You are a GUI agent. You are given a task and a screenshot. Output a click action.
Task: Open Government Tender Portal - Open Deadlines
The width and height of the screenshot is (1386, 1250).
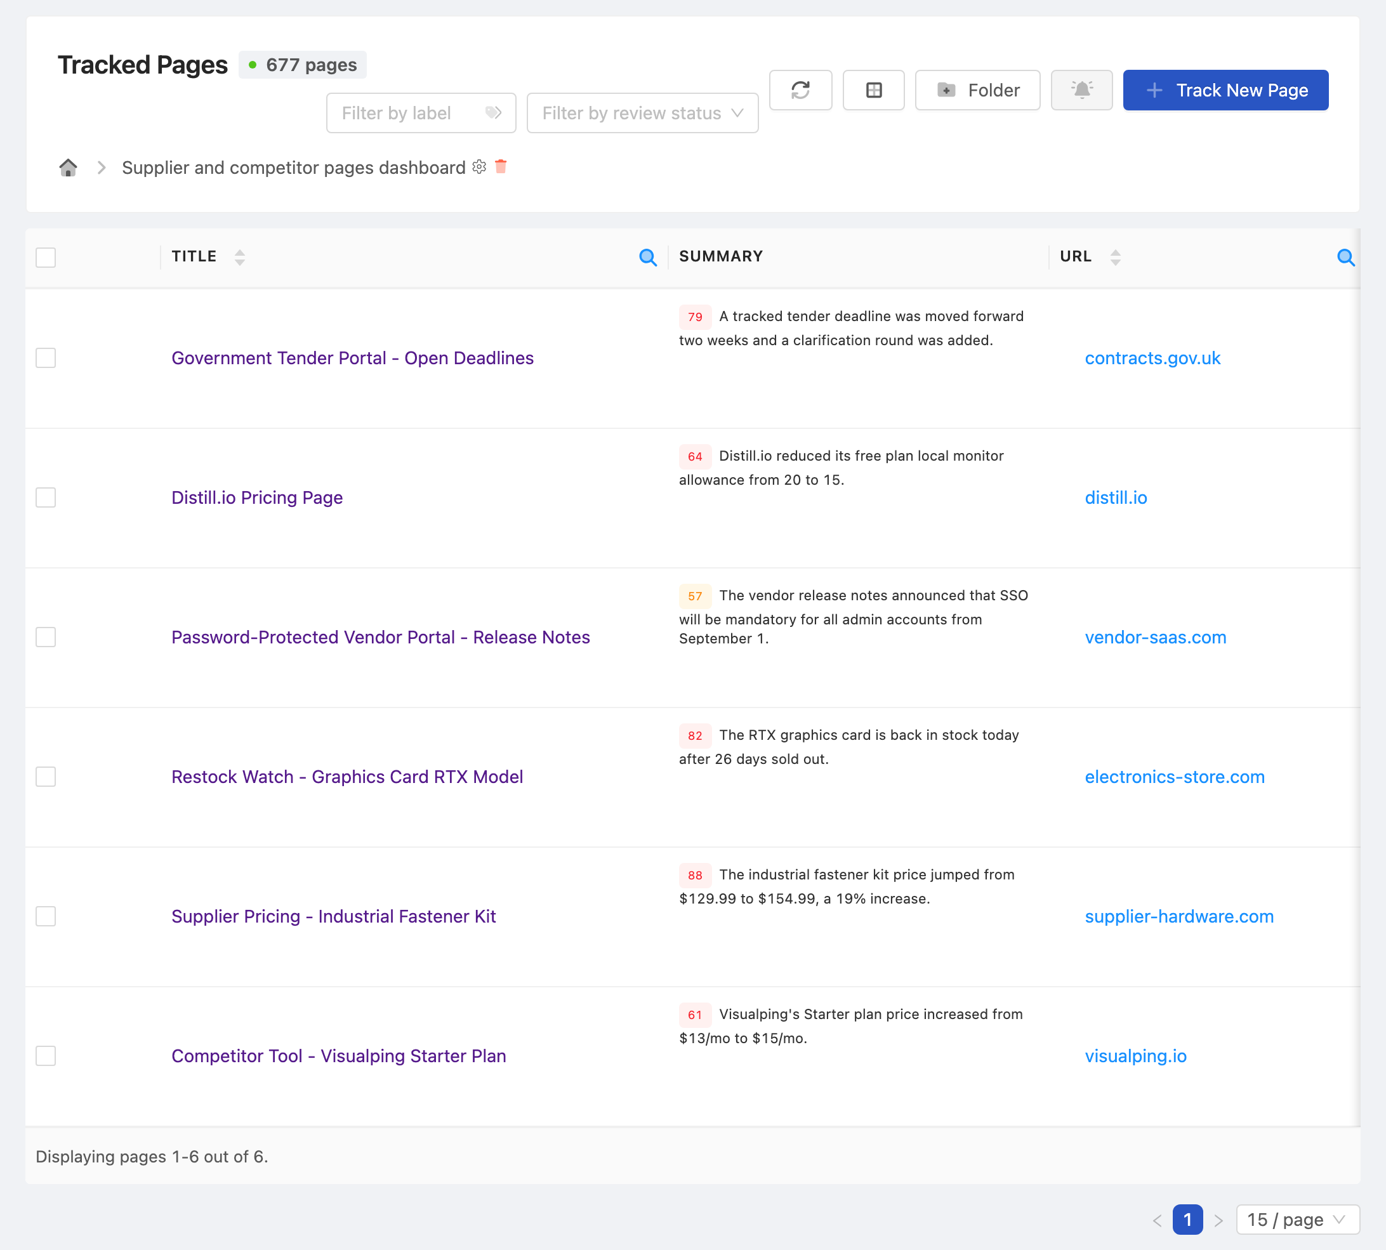pyautogui.click(x=352, y=358)
